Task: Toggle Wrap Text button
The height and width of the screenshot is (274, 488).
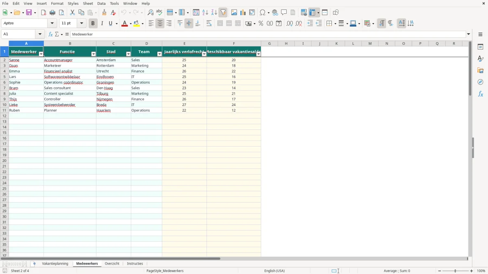Action: click(209, 24)
